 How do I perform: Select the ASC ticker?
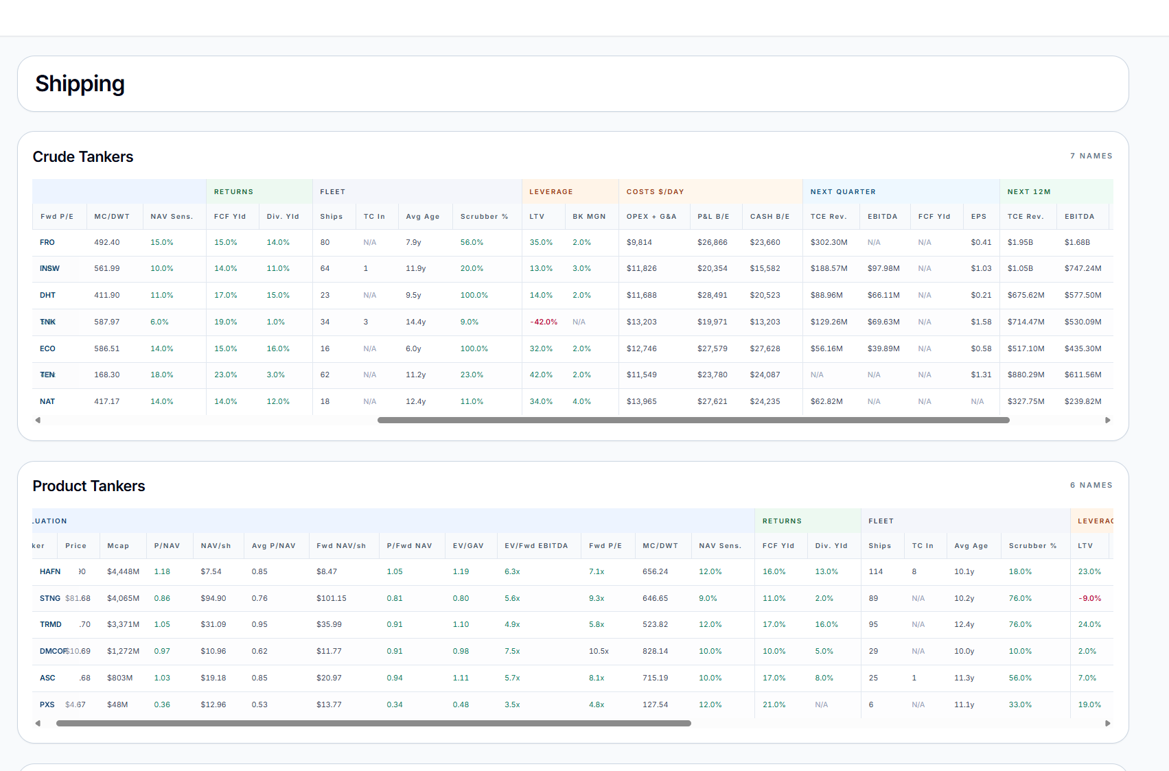click(47, 678)
